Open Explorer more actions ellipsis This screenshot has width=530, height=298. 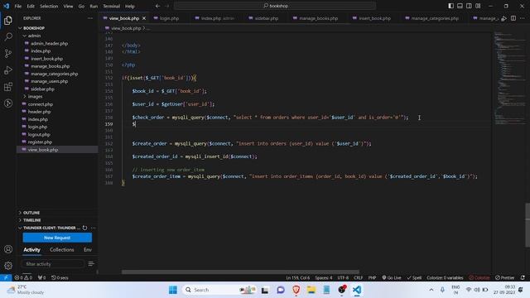click(90, 18)
